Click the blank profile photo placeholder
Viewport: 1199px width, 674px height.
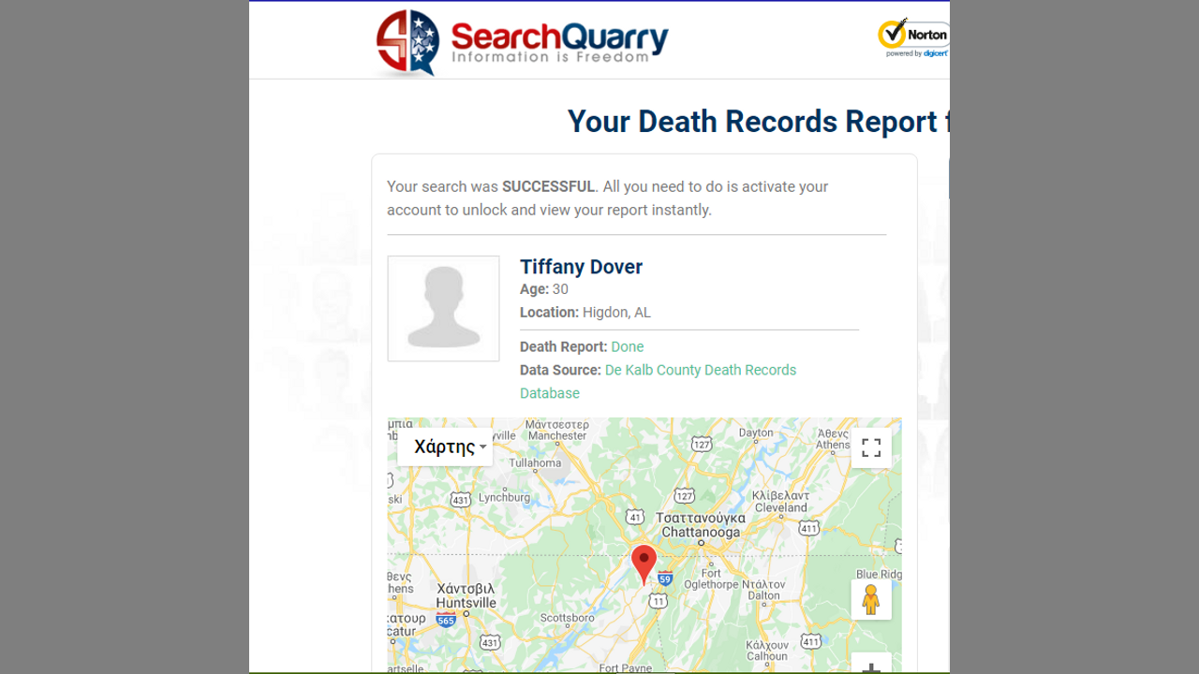click(x=443, y=308)
